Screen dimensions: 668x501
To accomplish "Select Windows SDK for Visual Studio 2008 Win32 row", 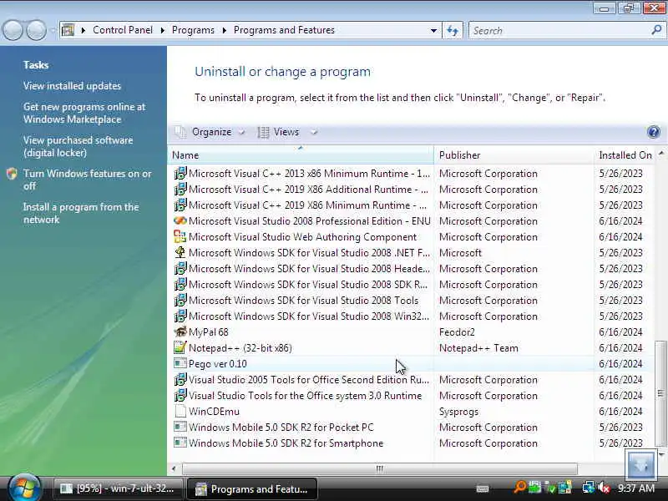I will click(x=411, y=316).
